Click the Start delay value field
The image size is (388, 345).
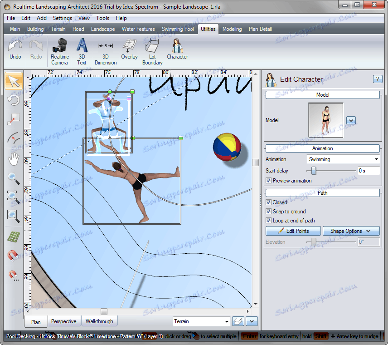[369, 171]
